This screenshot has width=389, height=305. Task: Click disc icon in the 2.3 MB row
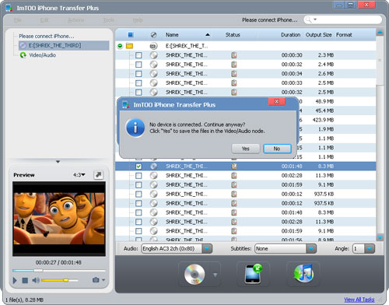coord(154,55)
